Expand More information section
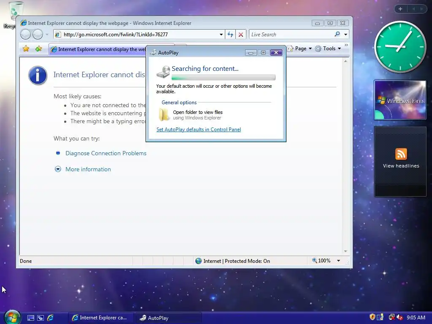The width and height of the screenshot is (432, 324). [88, 169]
